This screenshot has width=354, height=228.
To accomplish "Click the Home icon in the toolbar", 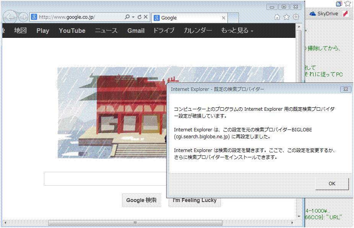I will click(277, 17).
